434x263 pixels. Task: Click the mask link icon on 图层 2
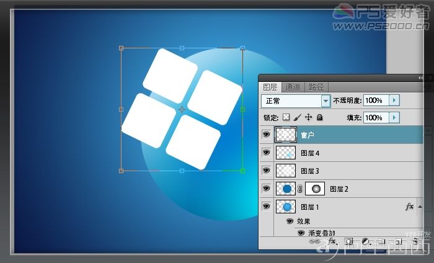pyautogui.click(x=299, y=189)
